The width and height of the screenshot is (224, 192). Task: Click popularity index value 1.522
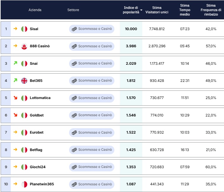(x=131, y=132)
